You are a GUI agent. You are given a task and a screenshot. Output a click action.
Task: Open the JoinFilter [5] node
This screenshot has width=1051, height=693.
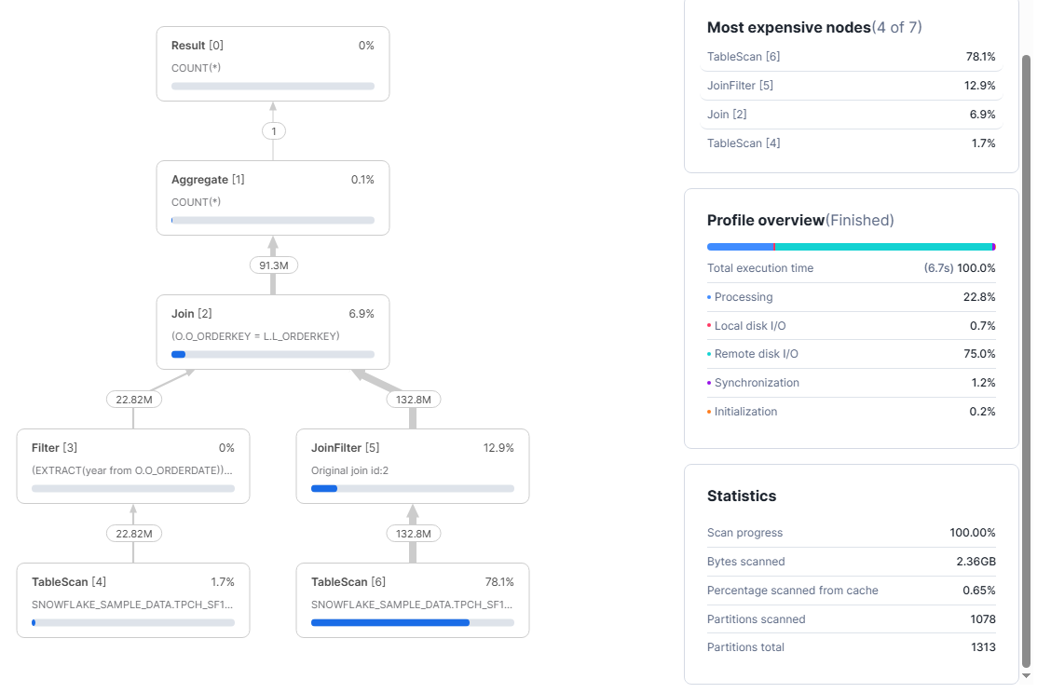click(x=413, y=466)
